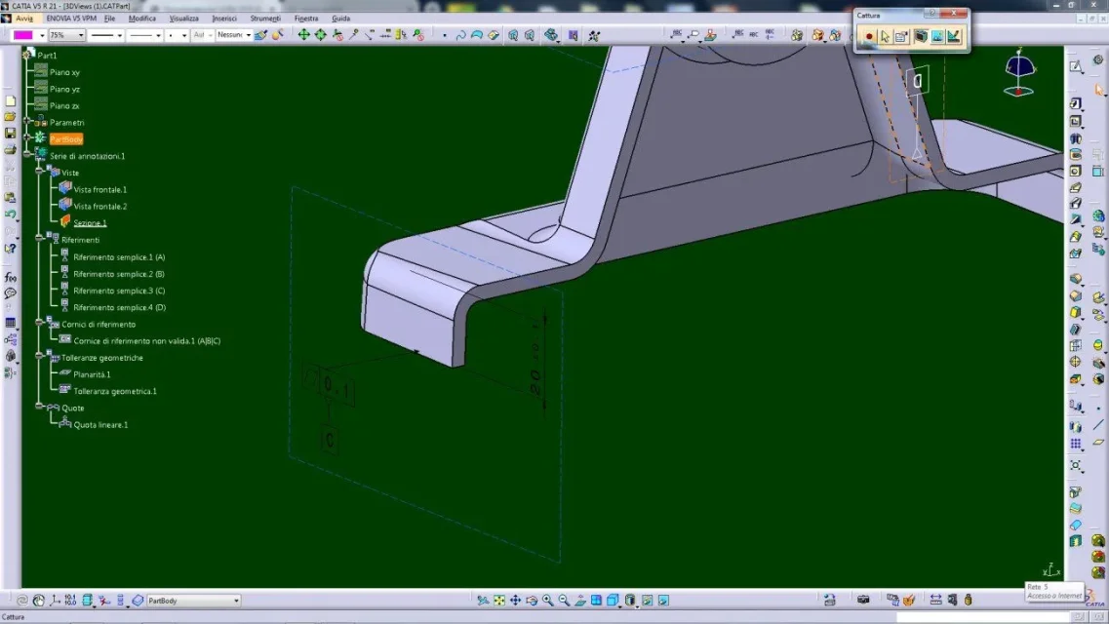
Task: Open the Finestra menu
Action: 306,19
